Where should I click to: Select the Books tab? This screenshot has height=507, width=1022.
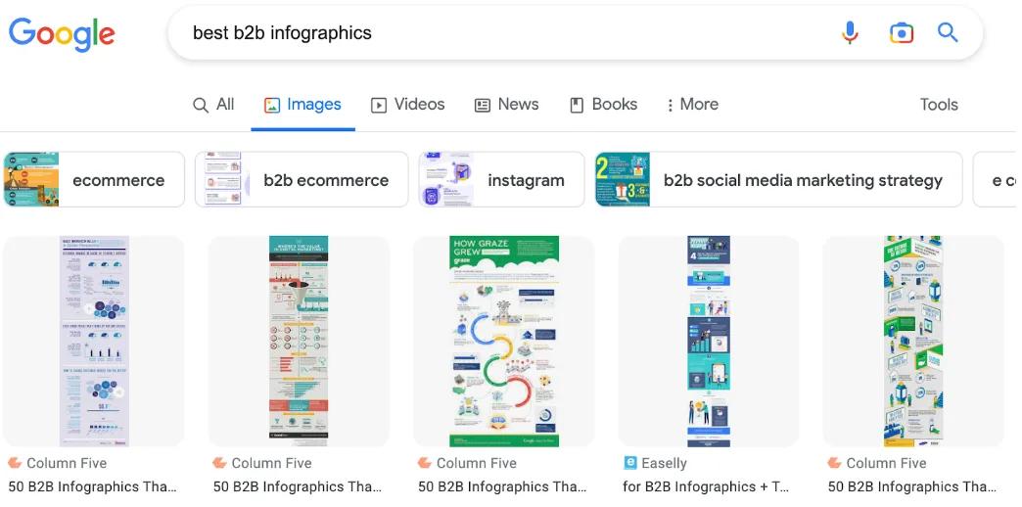click(603, 105)
